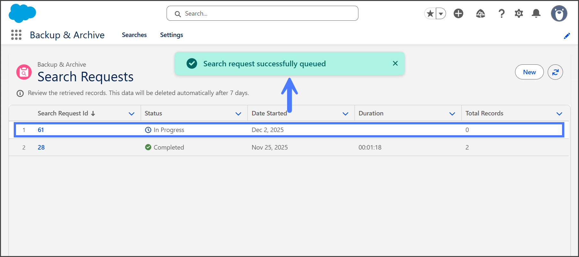Image resolution: width=579 pixels, height=257 pixels.
Task: Open search request 61 link
Action: (x=41, y=130)
